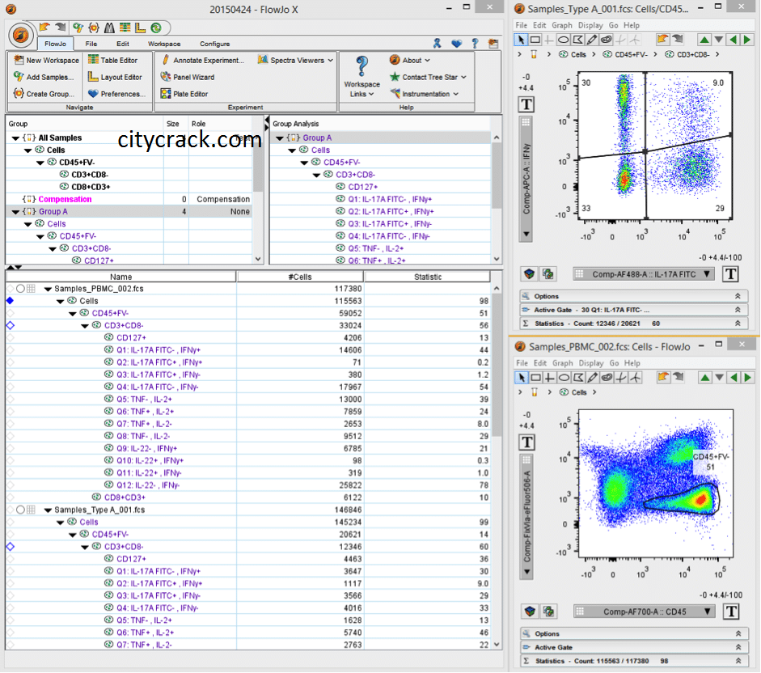761x673 pixels.
Task: Select ellipse gate tool in Samples_Type A graph window
Action: click(x=564, y=40)
